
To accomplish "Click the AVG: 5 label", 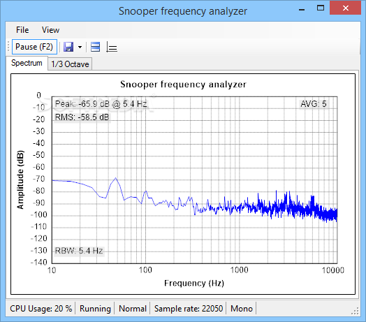I will click(314, 103).
